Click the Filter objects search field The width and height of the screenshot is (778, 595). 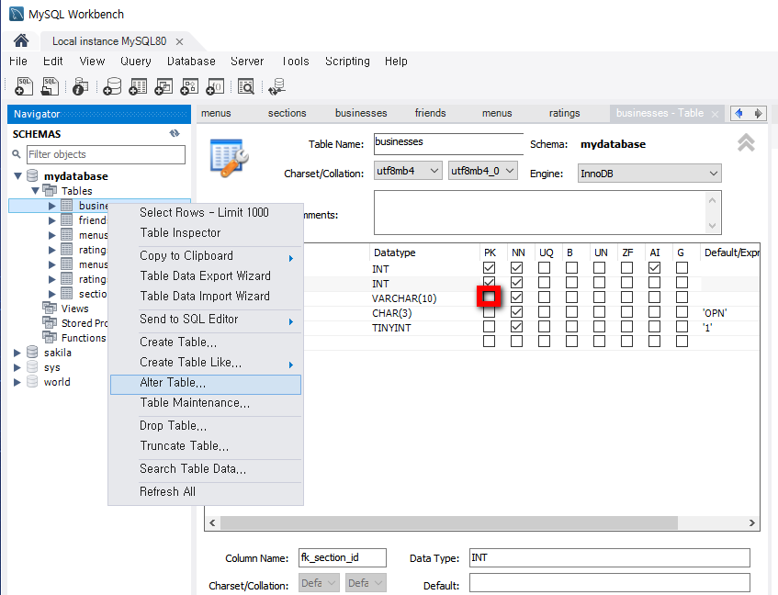[x=106, y=154]
